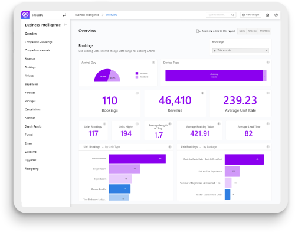Expand Unit Bookings dropdown in by Unit Type chart
The width and height of the screenshot is (295, 232).
click(x=103, y=147)
